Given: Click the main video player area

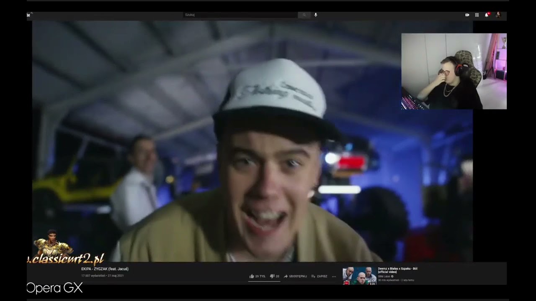Looking at the screenshot, I should pos(253,141).
